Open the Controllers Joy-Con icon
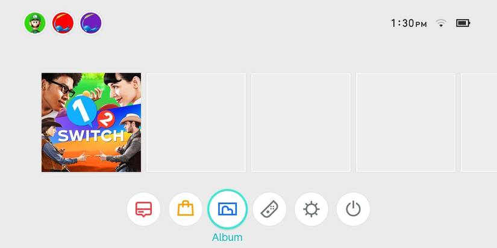Screen dimensions: 497x248 269,209
